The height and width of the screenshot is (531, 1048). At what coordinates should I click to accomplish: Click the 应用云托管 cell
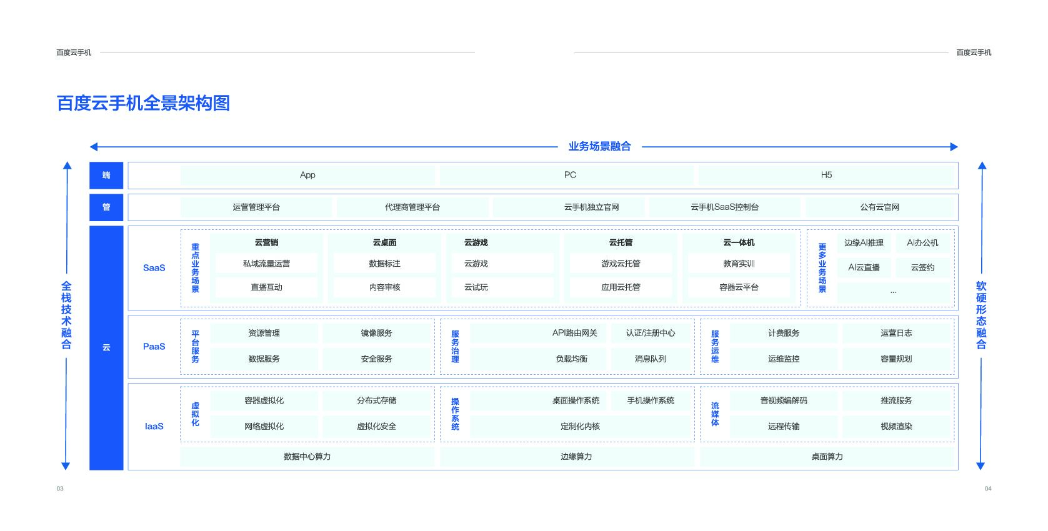pos(621,287)
